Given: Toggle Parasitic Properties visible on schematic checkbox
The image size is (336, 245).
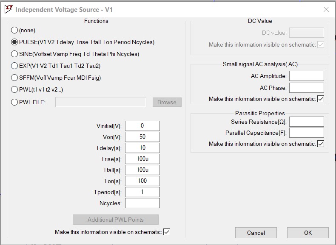Looking at the screenshot, I should pos(321,144).
